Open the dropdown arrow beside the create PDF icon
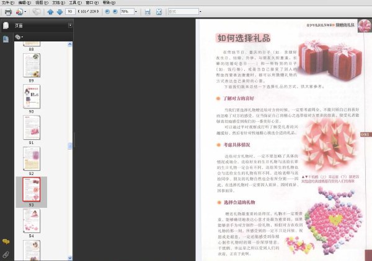Viewport: 372px width, 261px height. [25, 12]
